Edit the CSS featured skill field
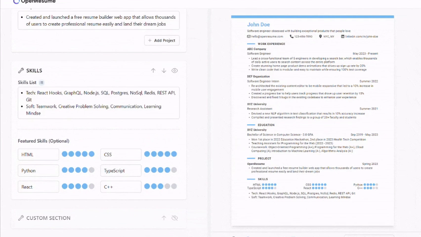 tap(121, 155)
